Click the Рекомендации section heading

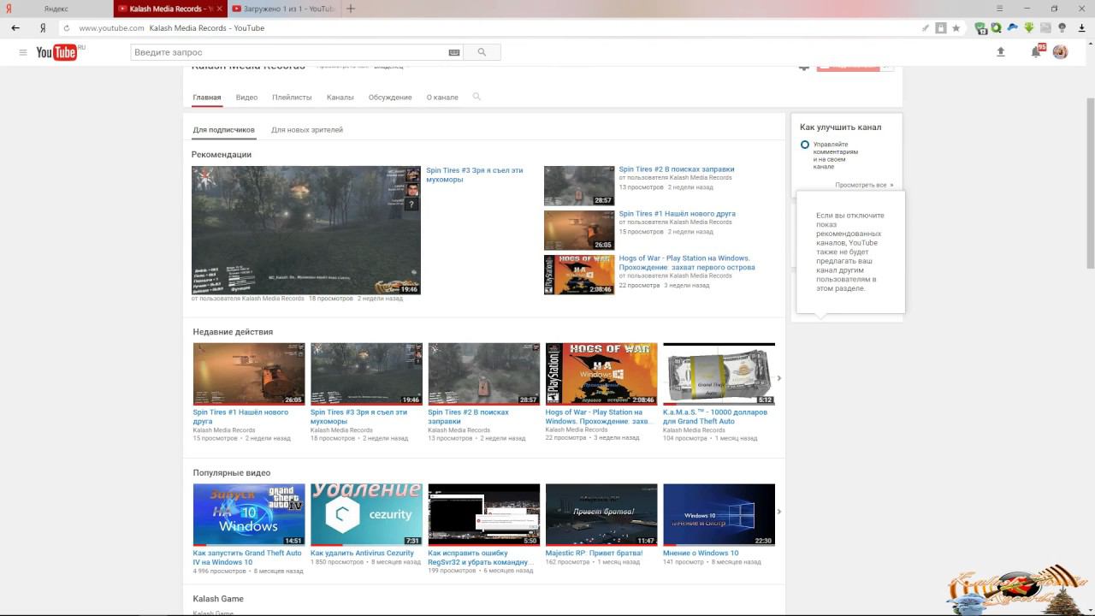222,155
